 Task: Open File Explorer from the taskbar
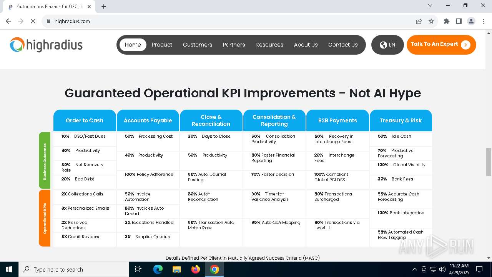(177, 269)
